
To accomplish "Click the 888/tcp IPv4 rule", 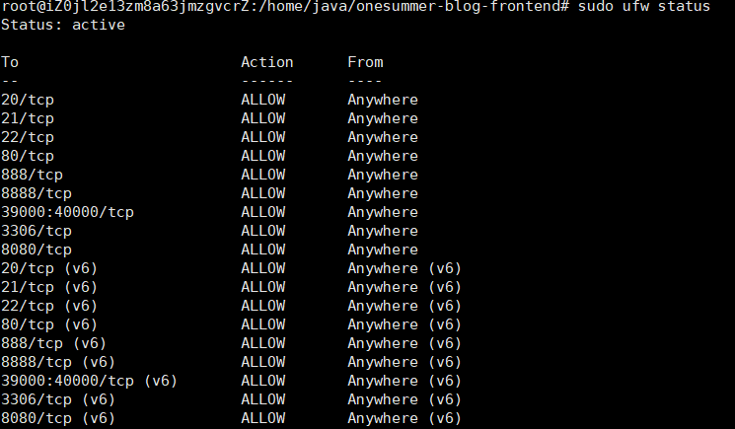I will (x=32, y=175).
